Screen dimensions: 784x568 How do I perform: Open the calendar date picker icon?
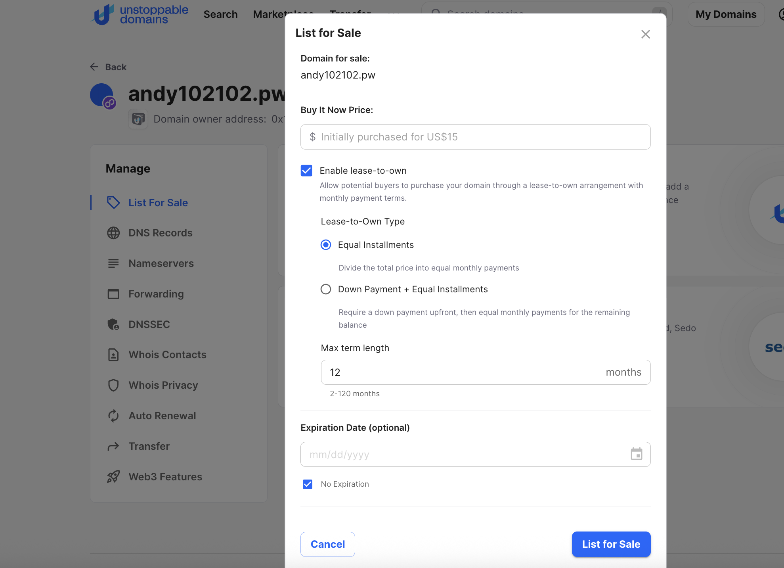coord(636,454)
